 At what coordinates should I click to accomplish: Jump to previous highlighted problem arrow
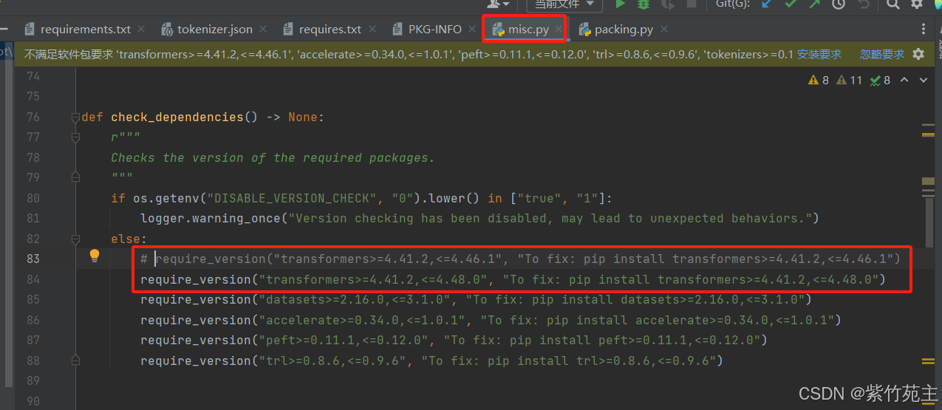(904, 80)
